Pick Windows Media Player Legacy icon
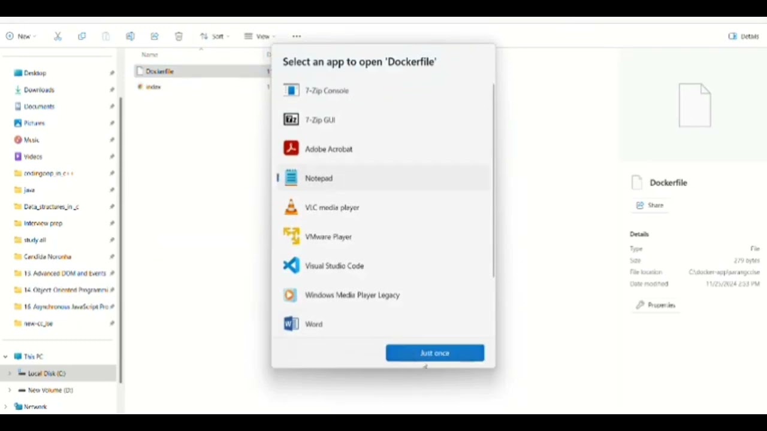 pyautogui.click(x=290, y=295)
